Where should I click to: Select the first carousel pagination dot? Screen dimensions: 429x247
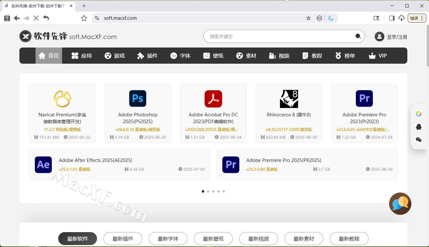203,191
